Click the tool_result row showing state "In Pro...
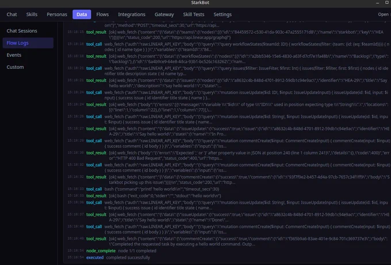The height and width of the screenshot is (265, 391). pos(228,131)
